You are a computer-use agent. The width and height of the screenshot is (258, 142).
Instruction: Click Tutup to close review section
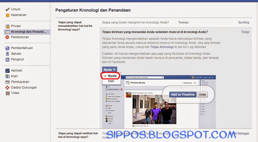245,32
